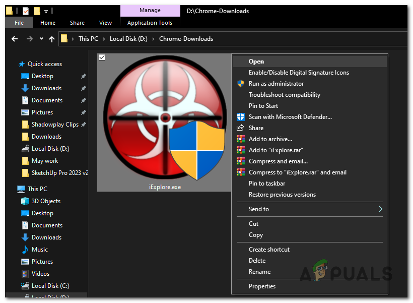
Task: Click the Forward navigation arrow
Action: tap(30, 39)
